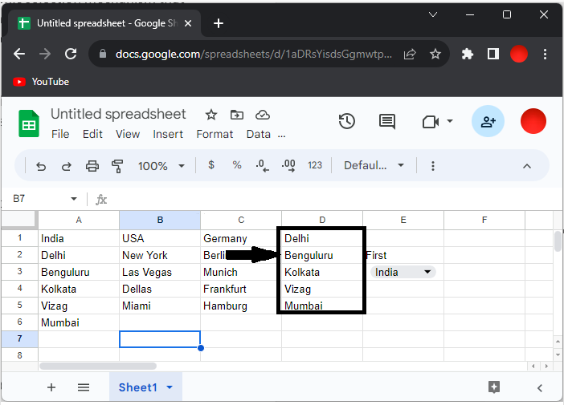564x405 pixels.
Task: Switch to Sheet1 tab
Action: click(x=138, y=387)
